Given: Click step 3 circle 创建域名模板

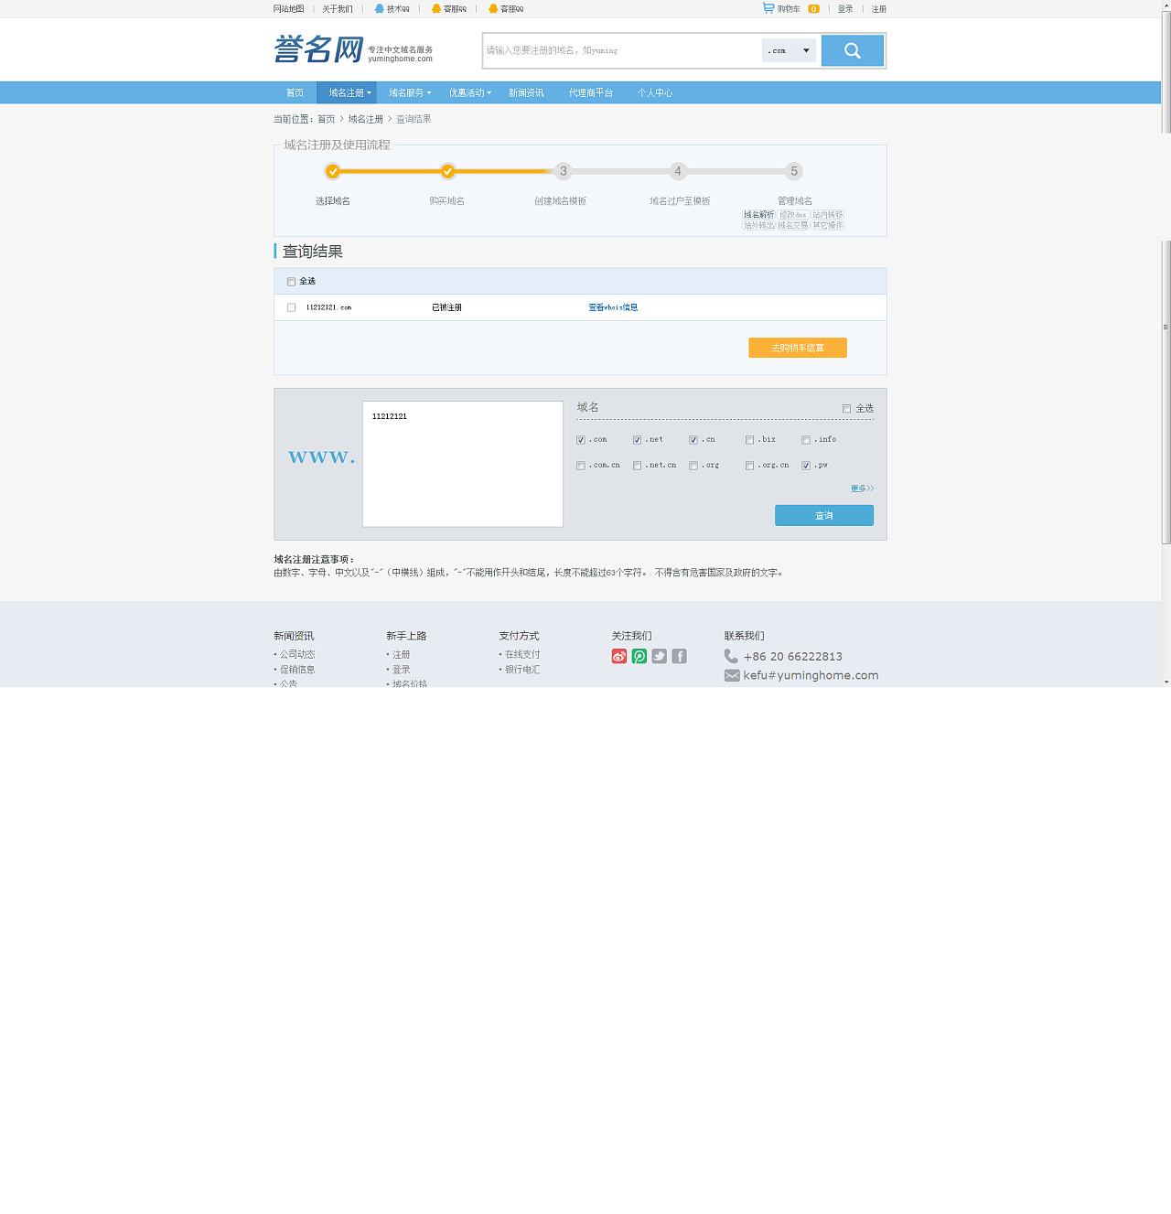Looking at the screenshot, I should tap(564, 171).
